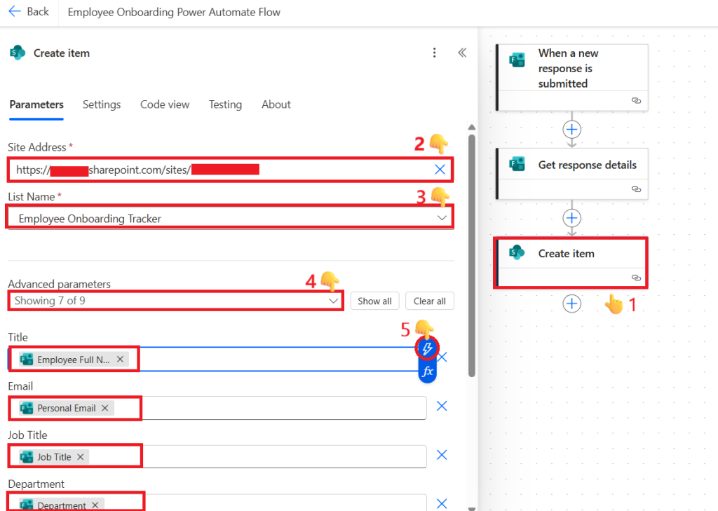This screenshot has width=718, height=511.
Task: Remove the Employee Full Name token chip
Action: 120,359
